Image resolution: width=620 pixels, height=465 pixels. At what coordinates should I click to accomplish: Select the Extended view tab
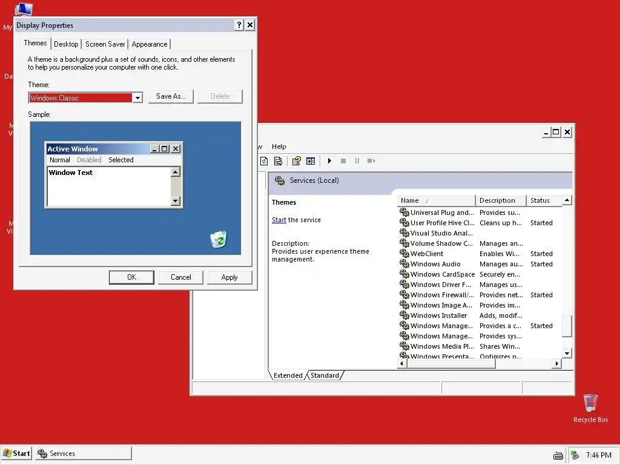pyautogui.click(x=288, y=375)
